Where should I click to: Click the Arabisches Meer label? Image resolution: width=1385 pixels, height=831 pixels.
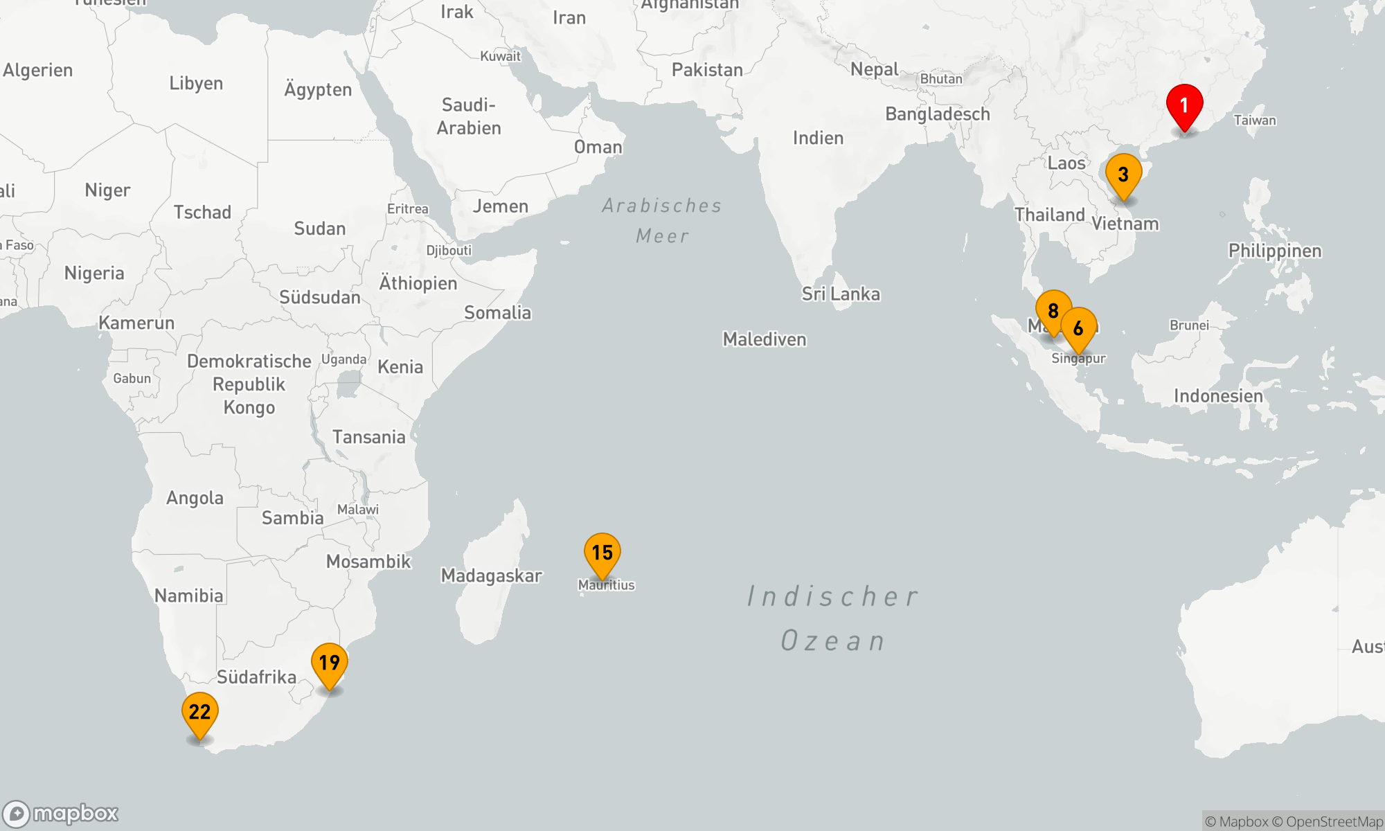tap(661, 220)
